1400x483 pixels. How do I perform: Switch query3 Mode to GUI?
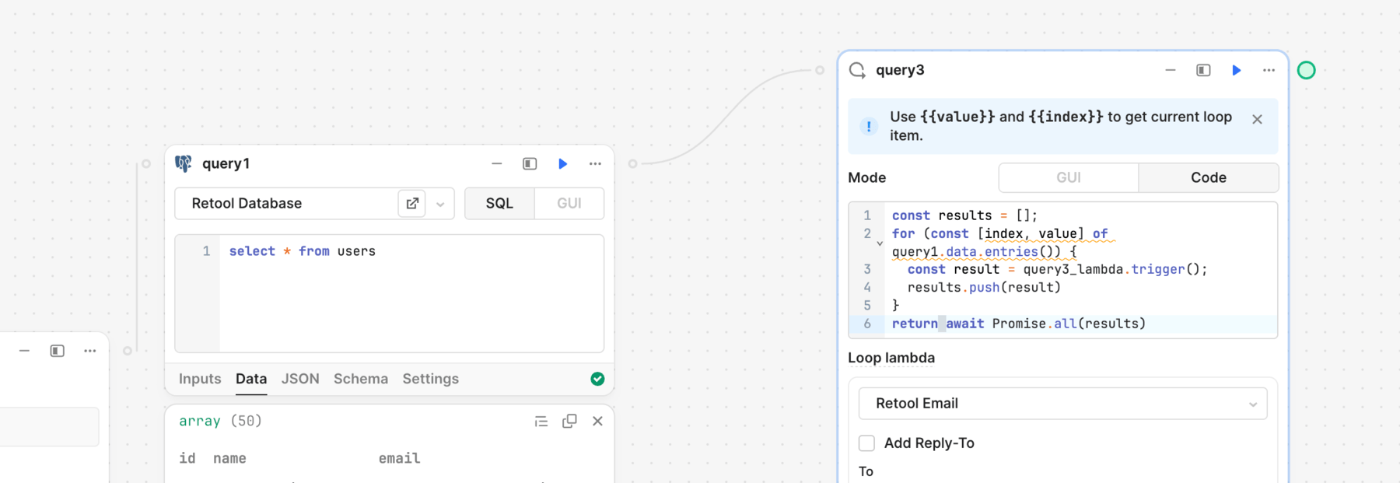(1069, 177)
